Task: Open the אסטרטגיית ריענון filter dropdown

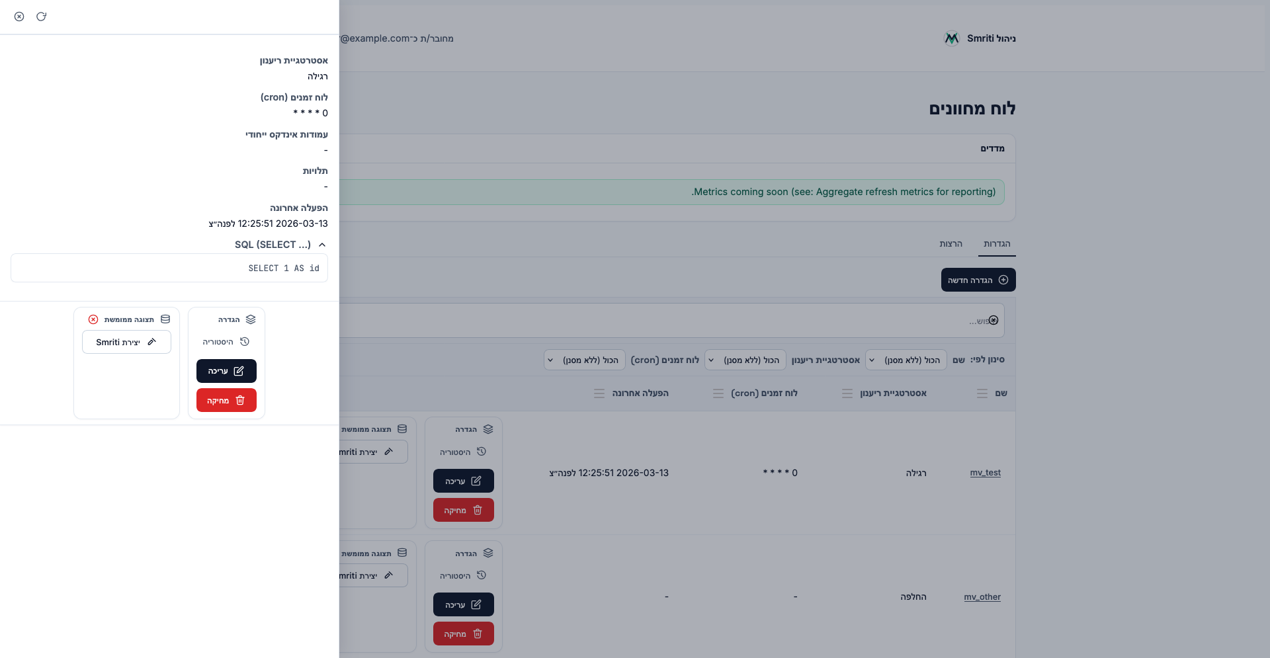Action: click(x=745, y=360)
